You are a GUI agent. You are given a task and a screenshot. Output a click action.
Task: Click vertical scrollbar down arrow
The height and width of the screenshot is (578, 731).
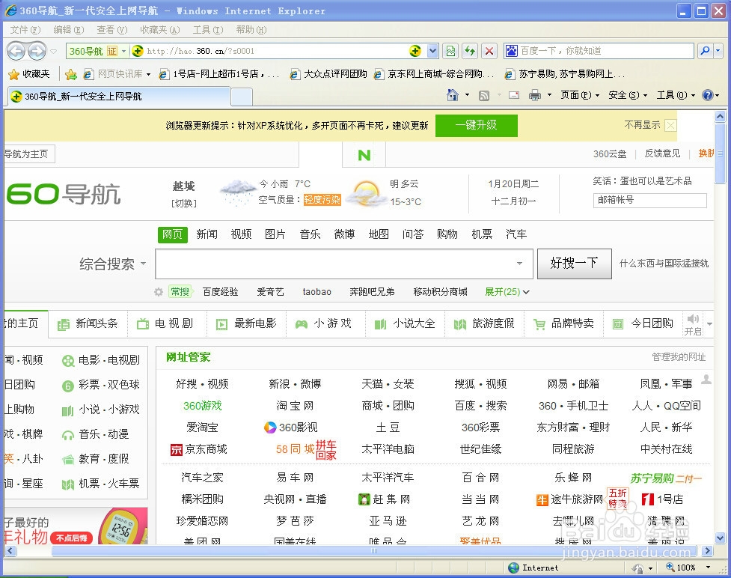[721, 538]
